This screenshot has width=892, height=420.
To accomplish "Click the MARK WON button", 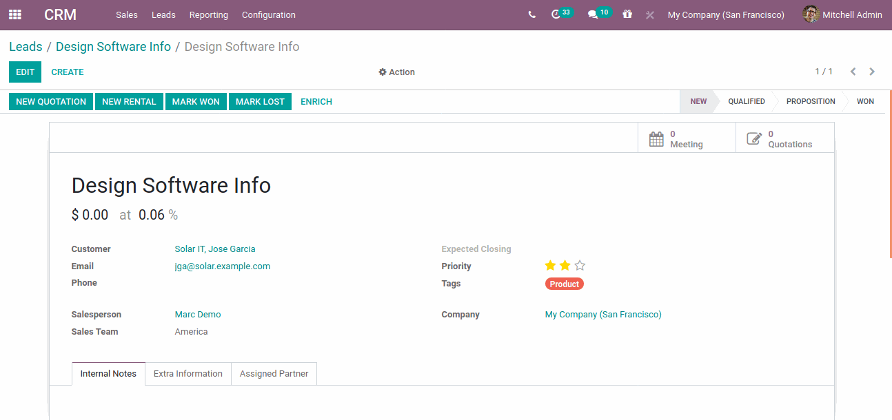I will point(196,101).
